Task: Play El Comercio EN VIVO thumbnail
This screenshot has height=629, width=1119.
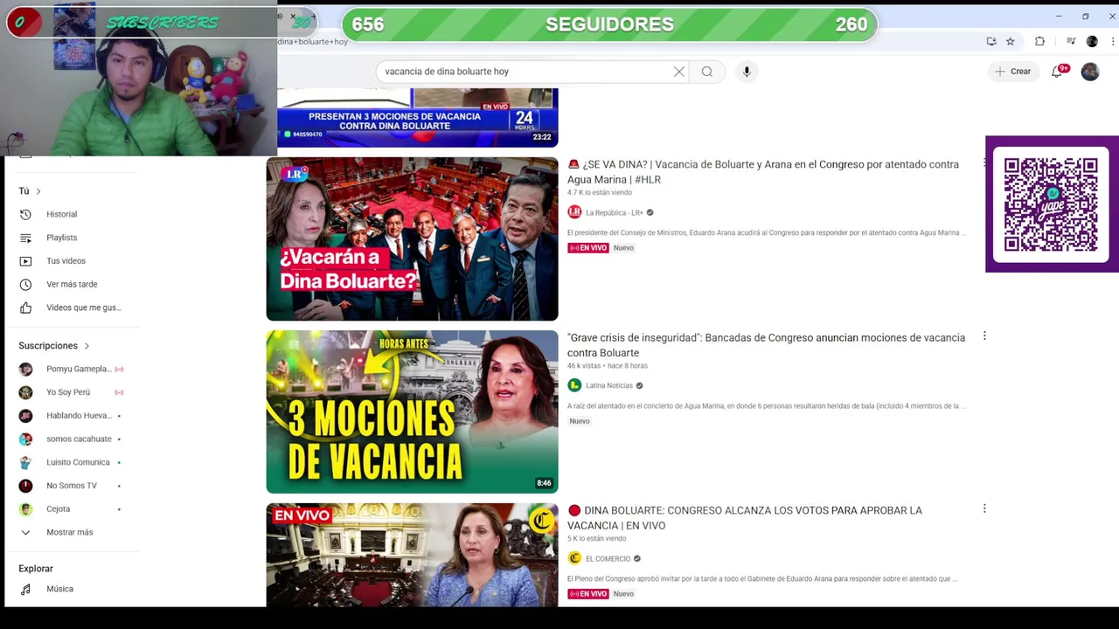Action: tap(412, 555)
